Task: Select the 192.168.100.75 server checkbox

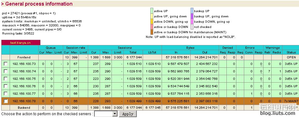Action: coord(6,79)
